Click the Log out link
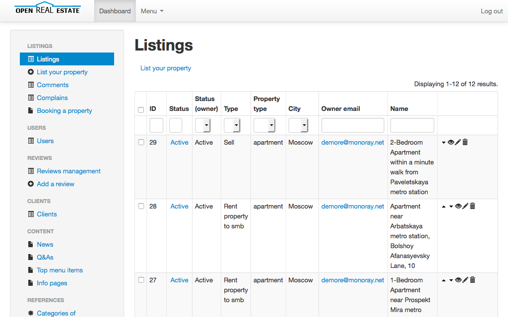 click(492, 11)
